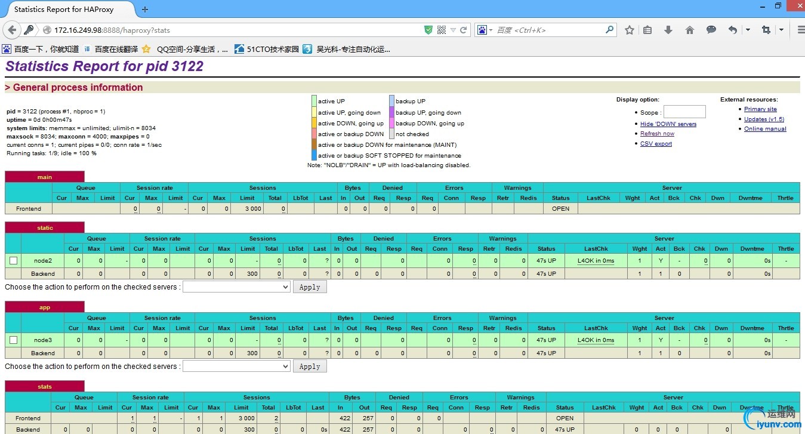This screenshot has height=434, width=805.
Task: Click the magnifier search icon
Action: 609,29
